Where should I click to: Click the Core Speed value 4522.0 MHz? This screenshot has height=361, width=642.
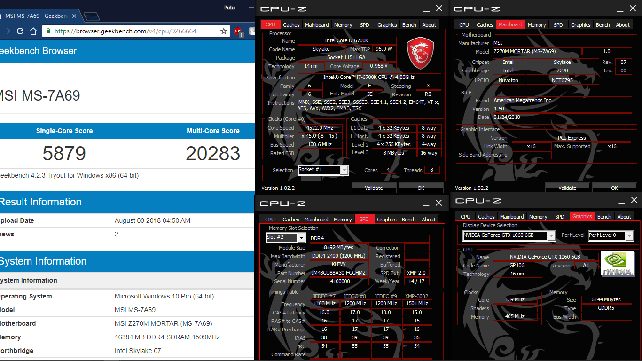tap(320, 128)
